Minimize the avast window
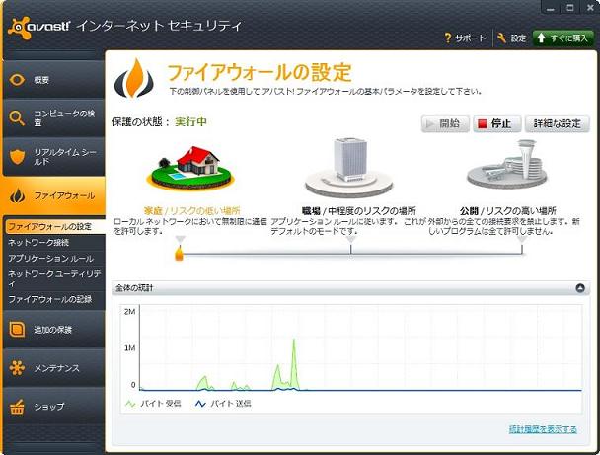This screenshot has width=600, height=455. [551, 7]
